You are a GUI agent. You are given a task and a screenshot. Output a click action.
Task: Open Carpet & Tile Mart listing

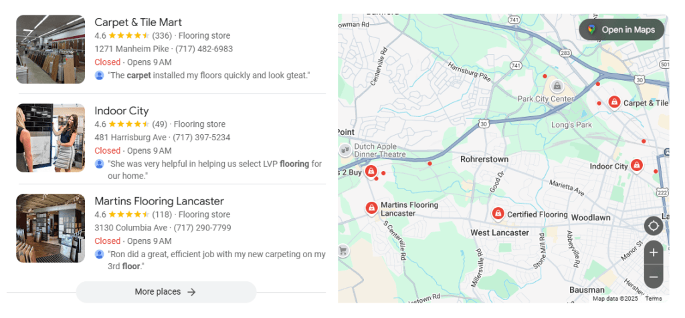coord(138,22)
